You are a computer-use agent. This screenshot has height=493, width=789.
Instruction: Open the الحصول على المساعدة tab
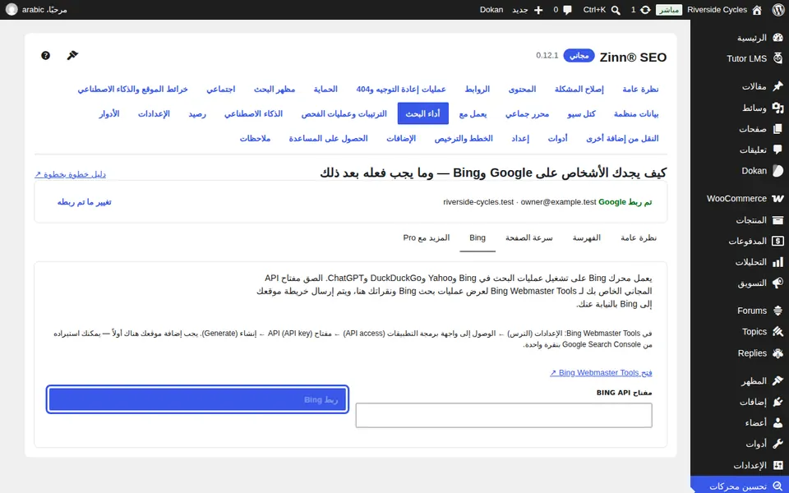(328, 138)
